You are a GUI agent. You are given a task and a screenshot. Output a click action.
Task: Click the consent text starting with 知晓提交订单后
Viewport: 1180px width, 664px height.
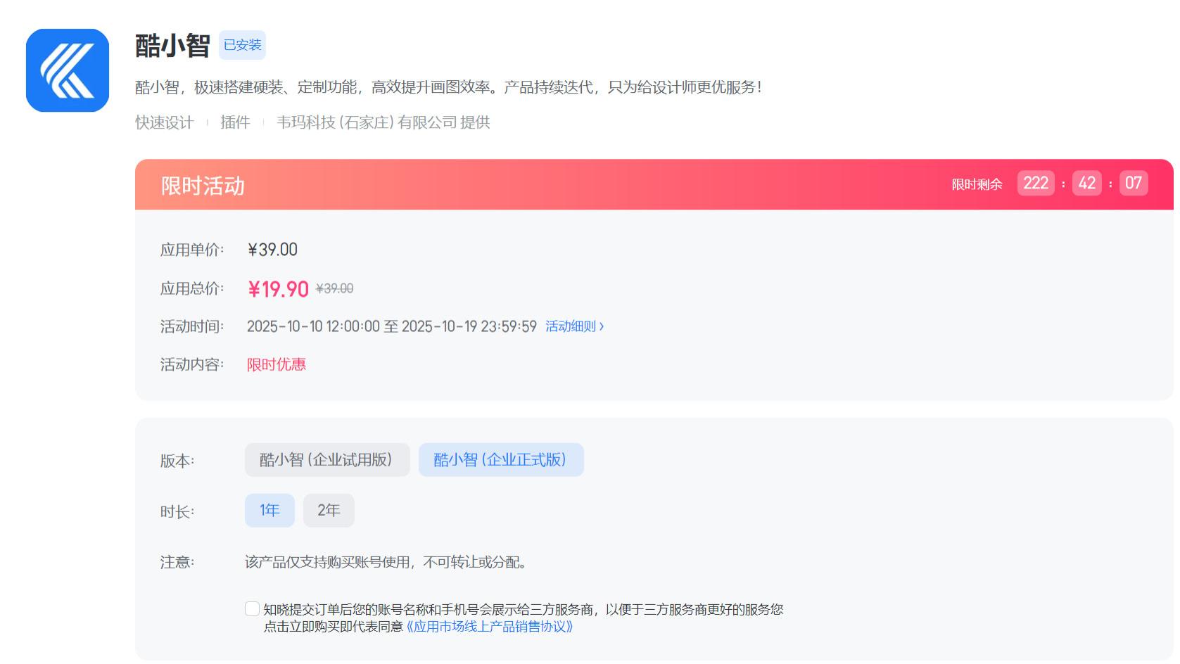coord(524,609)
